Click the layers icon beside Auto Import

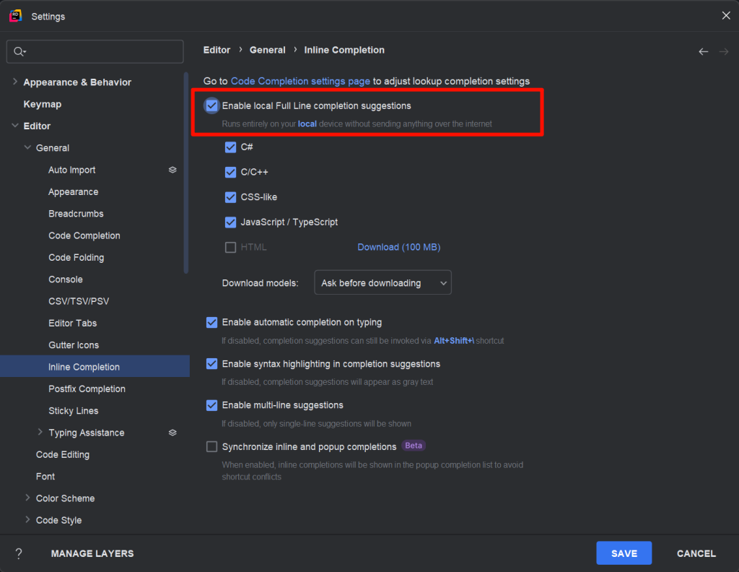coord(172,170)
